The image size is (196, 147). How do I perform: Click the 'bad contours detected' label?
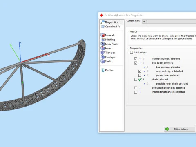pyautogui.click(x=168, y=67)
